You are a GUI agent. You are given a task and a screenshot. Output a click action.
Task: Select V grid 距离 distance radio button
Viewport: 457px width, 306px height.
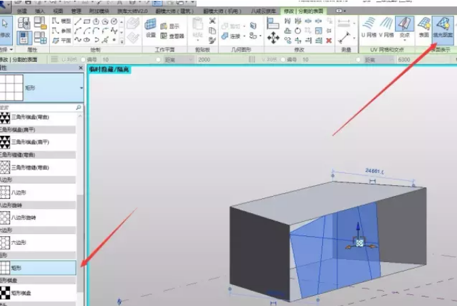point(358,60)
